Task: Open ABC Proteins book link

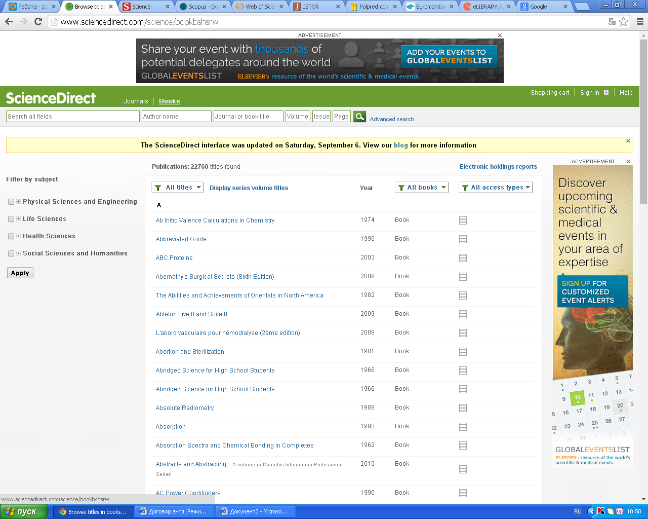Action: pos(174,258)
